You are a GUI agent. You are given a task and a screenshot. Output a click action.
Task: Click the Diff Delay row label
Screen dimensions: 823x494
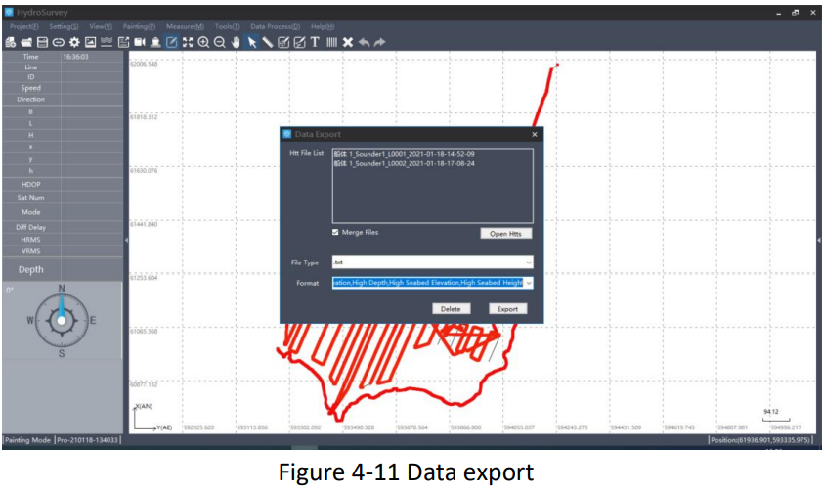[x=31, y=227]
